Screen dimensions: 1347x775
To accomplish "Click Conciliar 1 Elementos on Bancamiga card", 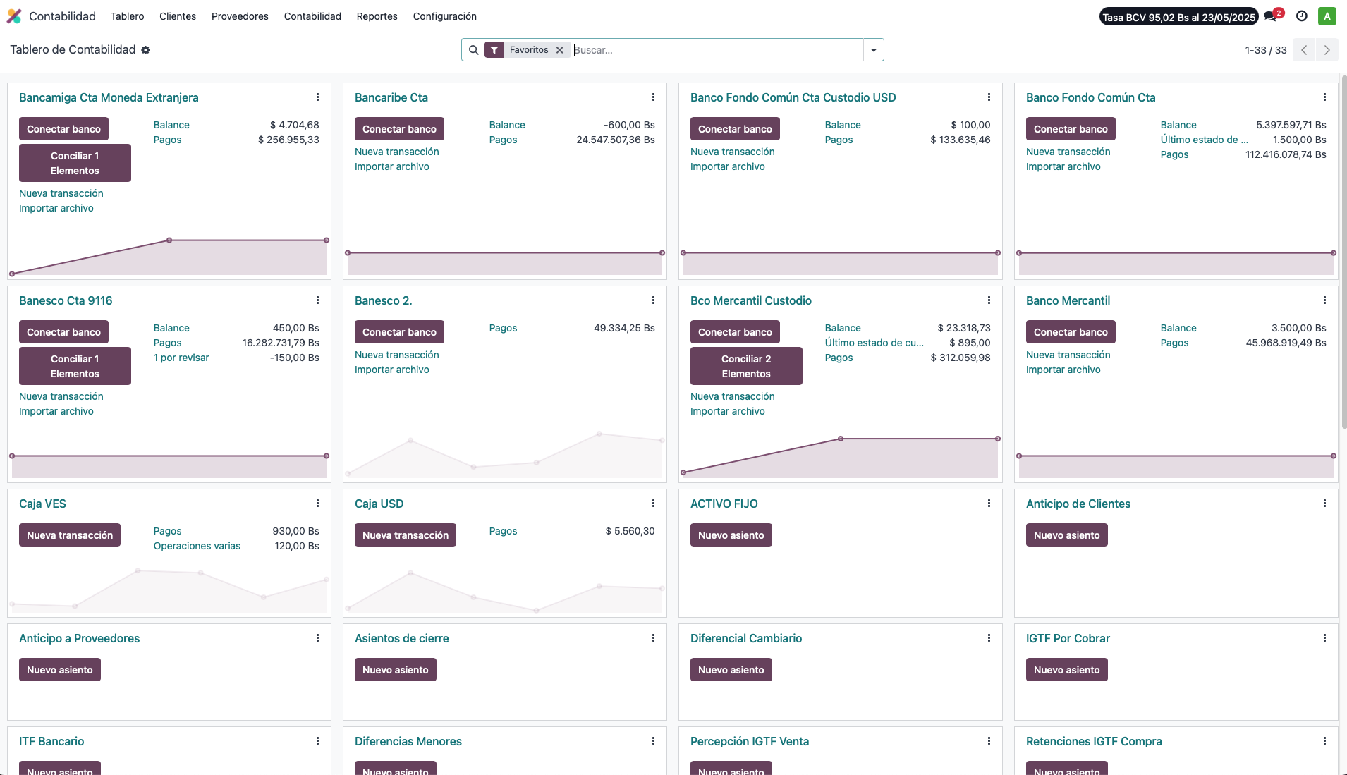I will (75, 163).
